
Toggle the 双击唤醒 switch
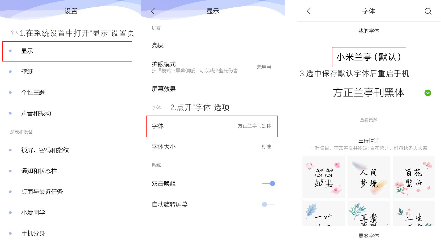pos(269,183)
